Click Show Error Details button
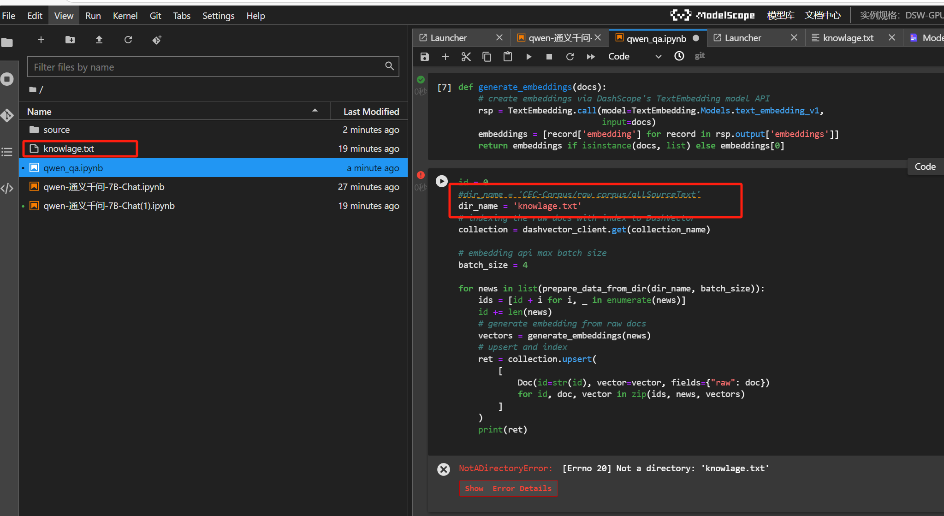The image size is (944, 516). tap(508, 488)
